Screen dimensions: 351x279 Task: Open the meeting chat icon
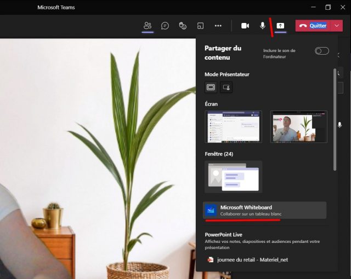point(165,26)
